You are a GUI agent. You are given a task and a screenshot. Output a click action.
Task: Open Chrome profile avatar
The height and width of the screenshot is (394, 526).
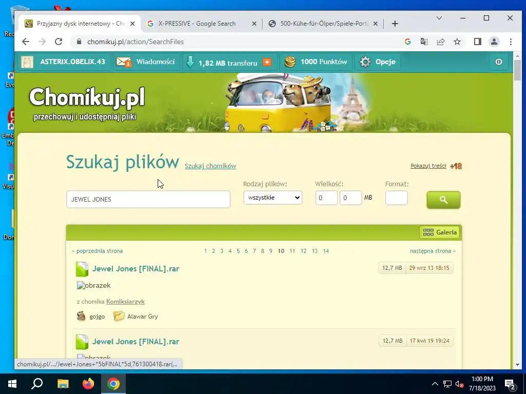494,42
